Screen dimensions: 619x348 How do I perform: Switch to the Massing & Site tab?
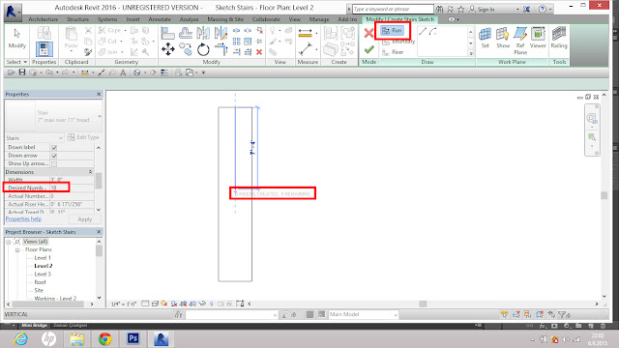(x=225, y=19)
